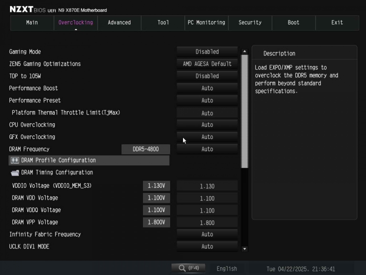The height and width of the screenshot is (275, 366).
Task: Open Platform Thermal Throttle Limit Auto dropdown
Action: (x=207, y=113)
